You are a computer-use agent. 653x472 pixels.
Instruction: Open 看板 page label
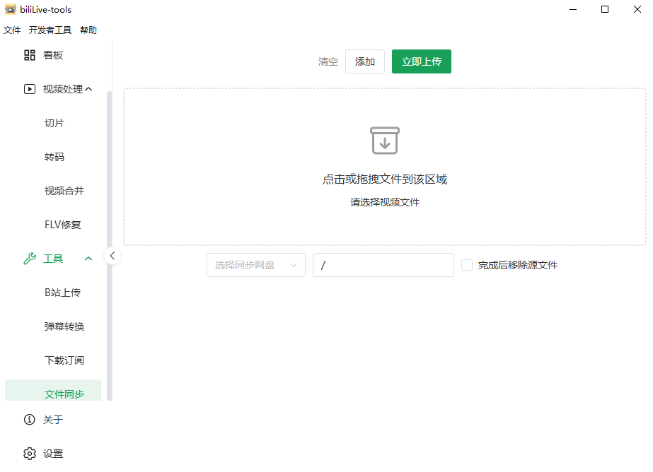click(53, 55)
